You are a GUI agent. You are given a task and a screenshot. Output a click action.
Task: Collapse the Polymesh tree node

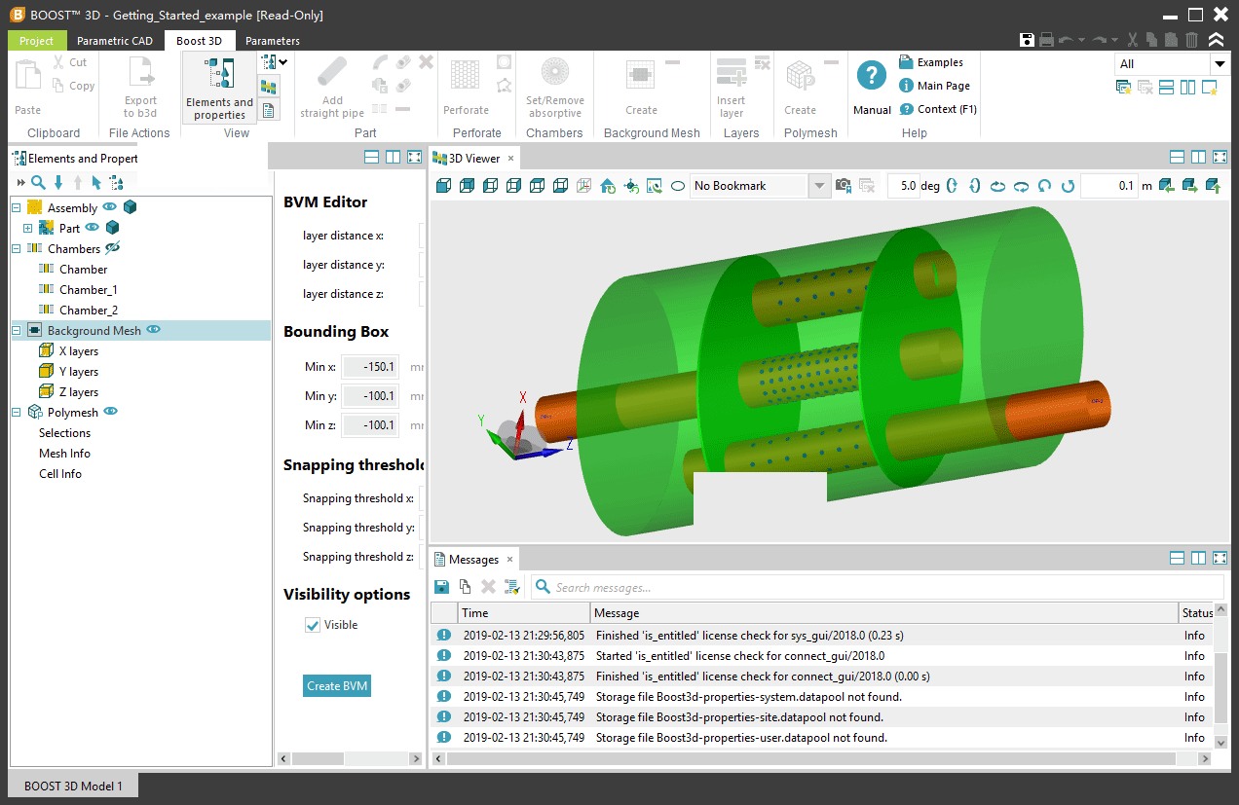[x=16, y=412]
